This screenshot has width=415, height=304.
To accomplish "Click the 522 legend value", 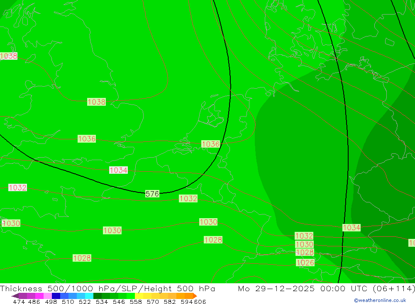I will pos(85,302).
